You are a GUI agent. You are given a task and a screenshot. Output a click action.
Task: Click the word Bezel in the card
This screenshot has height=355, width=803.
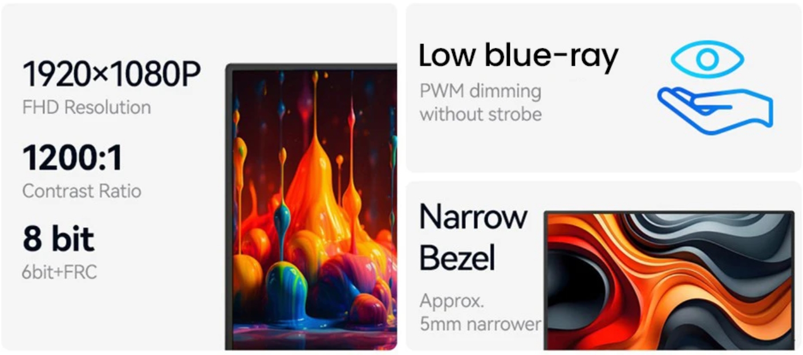pos(457,257)
